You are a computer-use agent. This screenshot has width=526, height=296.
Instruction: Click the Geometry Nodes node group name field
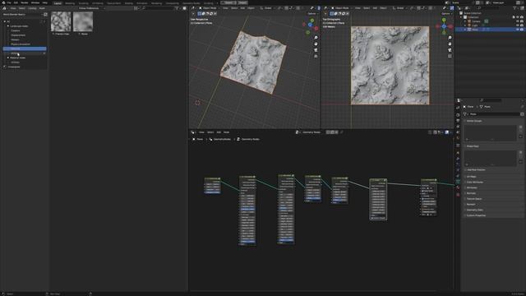pyautogui.click(x=311, y=132)
